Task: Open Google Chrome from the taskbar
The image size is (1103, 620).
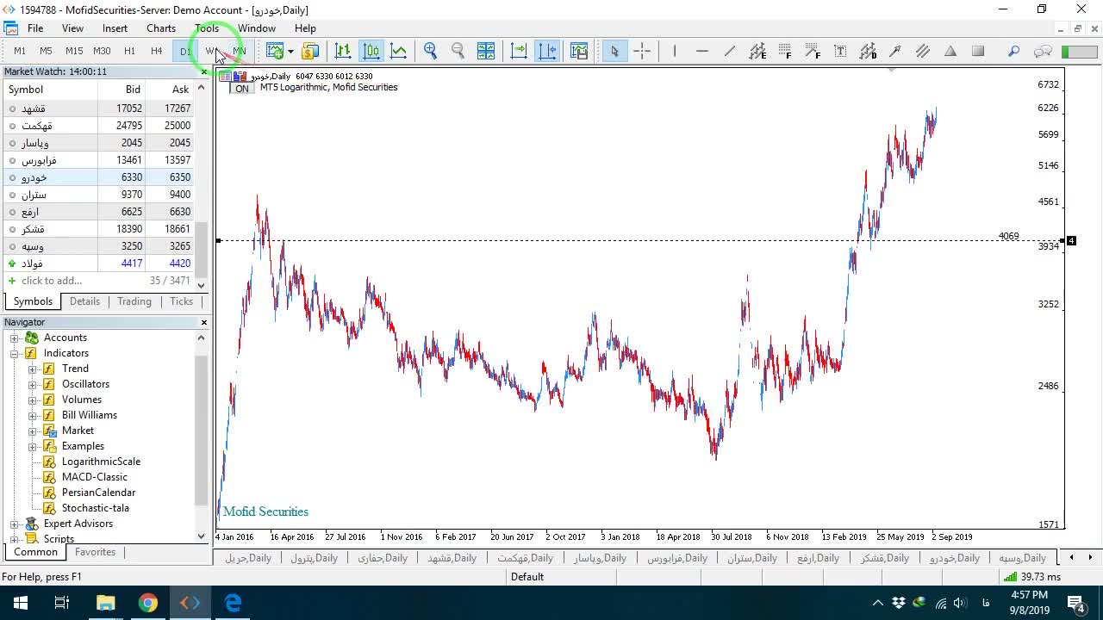Action: pos(148,603)
